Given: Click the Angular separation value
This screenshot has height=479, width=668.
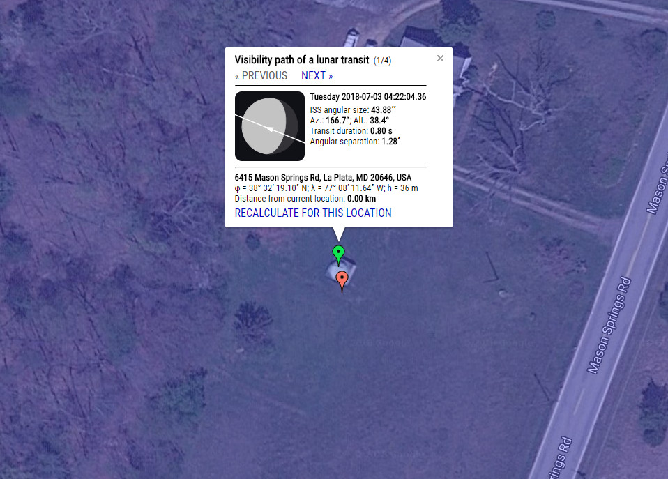Looking at the screenshot, I should pos(390,142).
